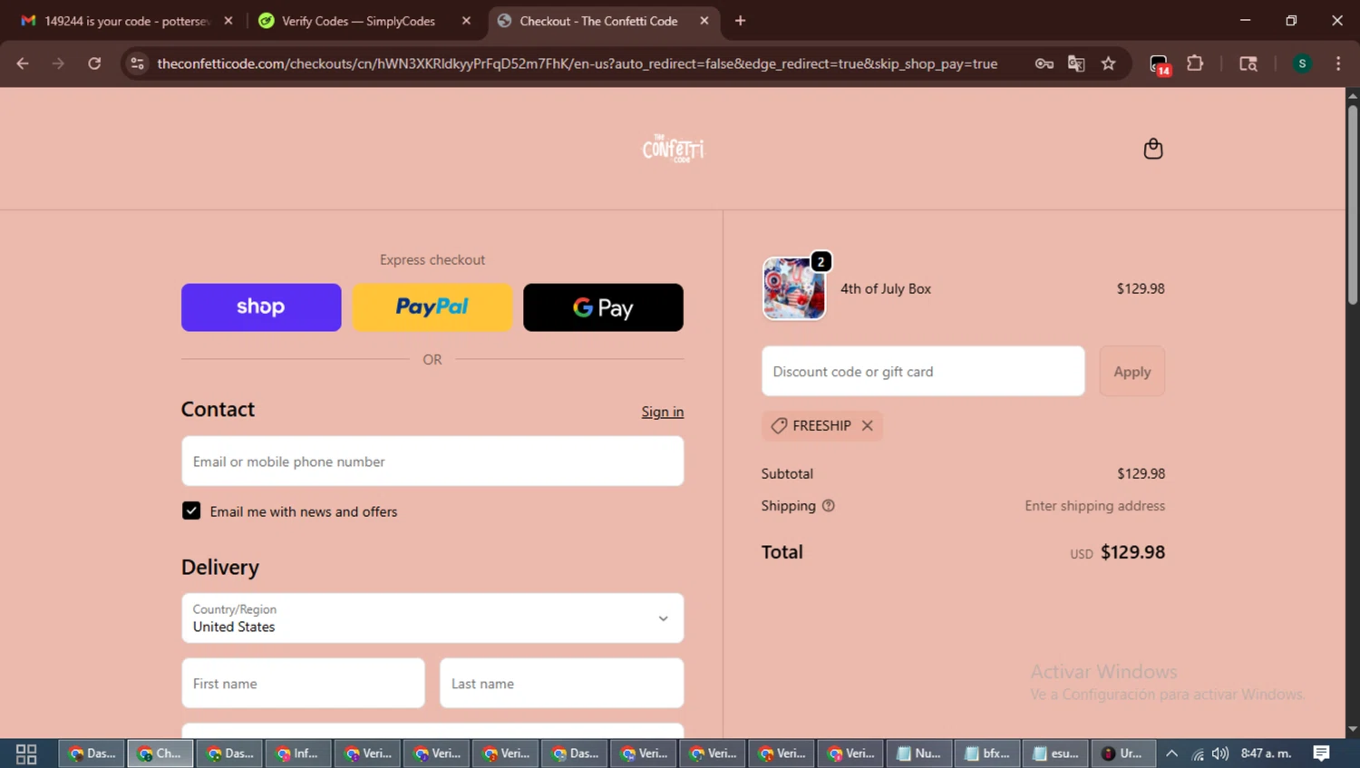Open the bfx... taskbar item
Image resolution: width=1360 pixels, height=768 pixels.
[x=987, y=753]
